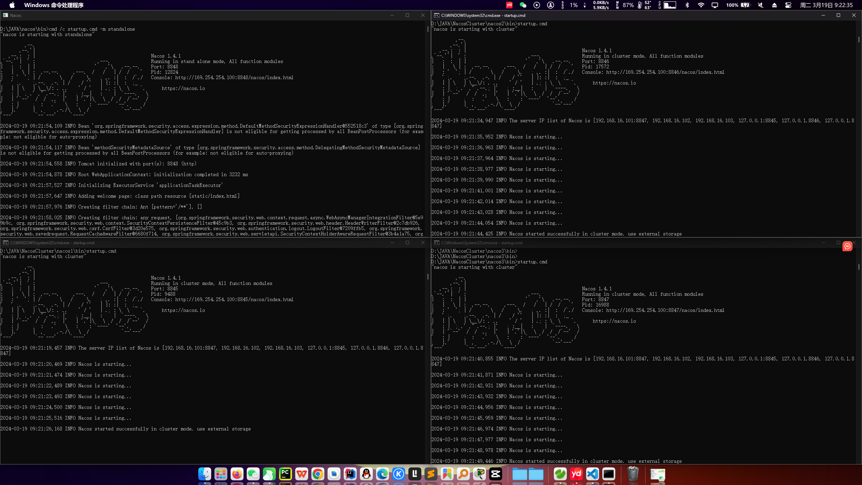Maximize the nacos1 startup.cmd window
Screen dimensions: 862x485
pos(407,243)
